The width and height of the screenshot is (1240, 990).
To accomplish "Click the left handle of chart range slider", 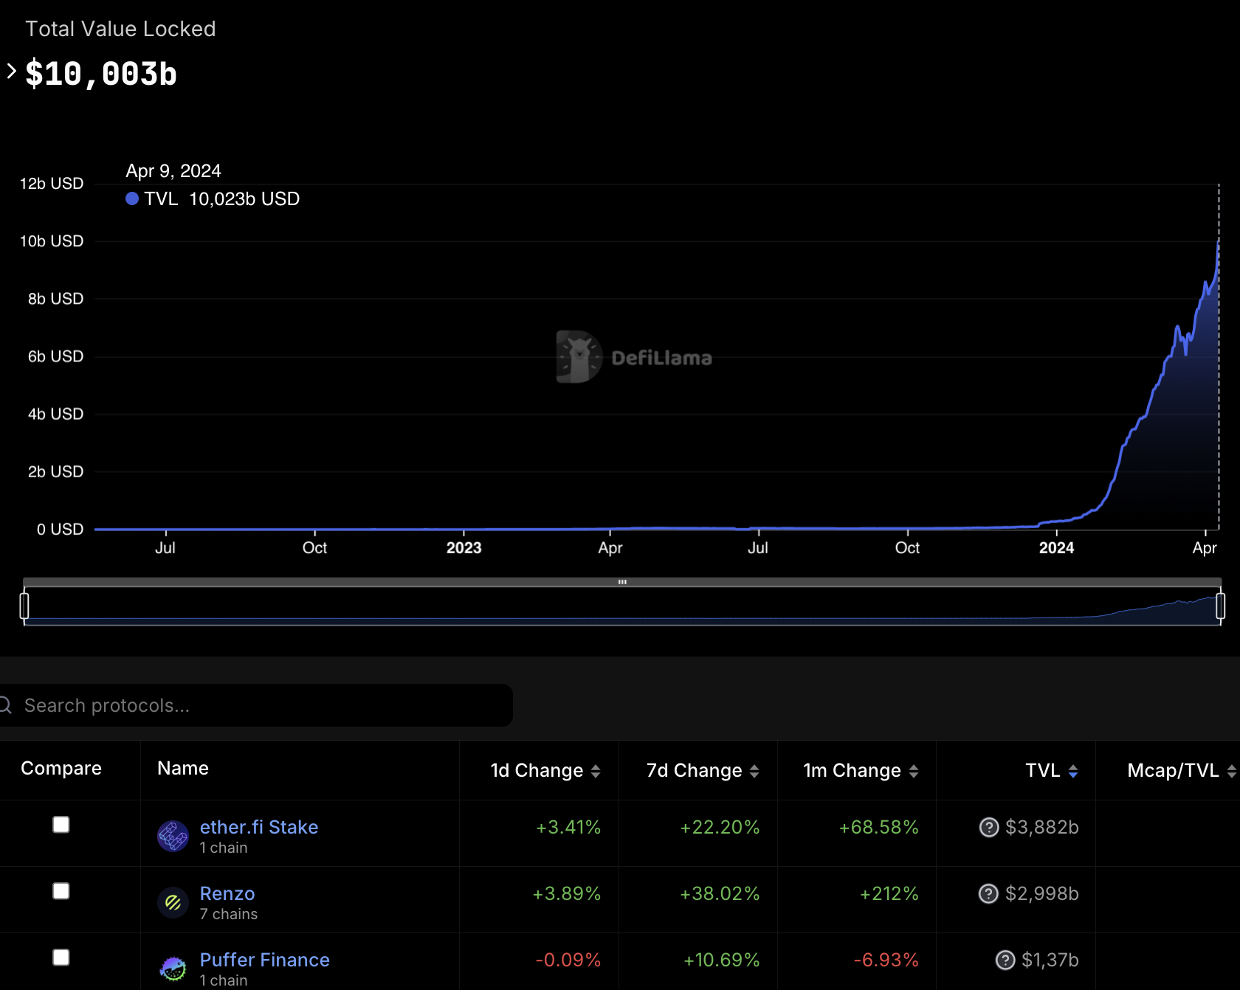I will click(x=24, y=606).
